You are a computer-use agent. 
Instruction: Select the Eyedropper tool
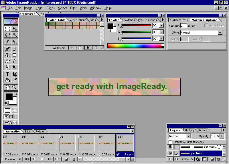pyautogui.click(x=15, y=80)
